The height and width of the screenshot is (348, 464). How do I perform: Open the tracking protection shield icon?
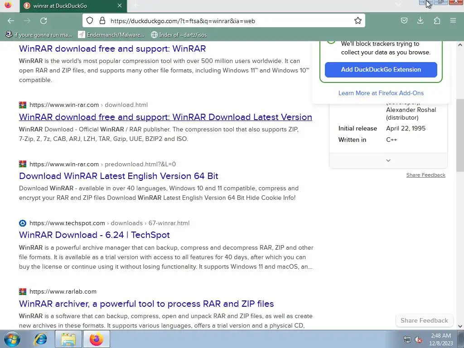pos(90,21)
